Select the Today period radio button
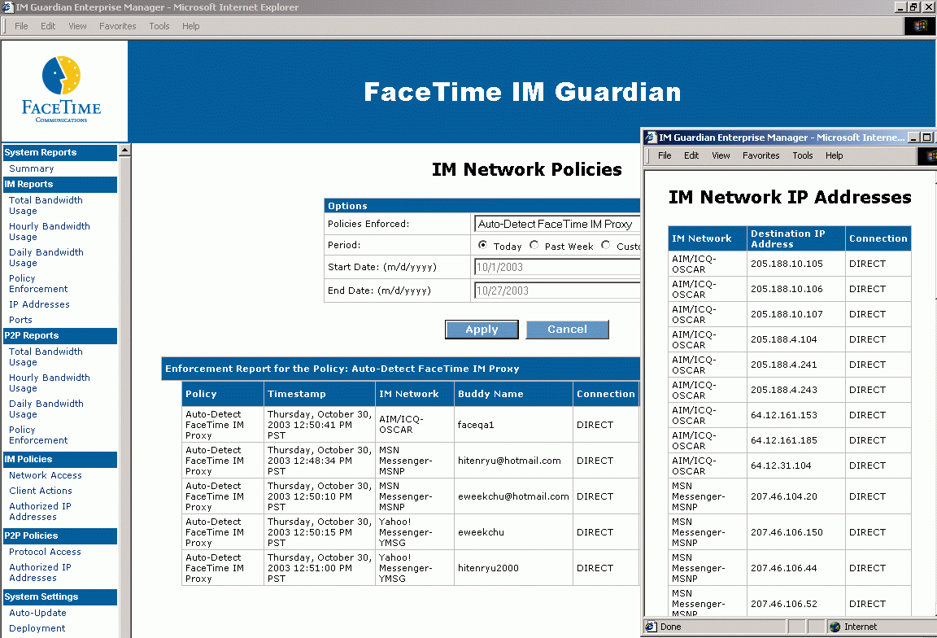Screen dimensions: 937x638 (483, 245)
